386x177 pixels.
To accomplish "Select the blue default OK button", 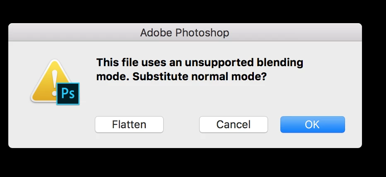I will [312, 124].
